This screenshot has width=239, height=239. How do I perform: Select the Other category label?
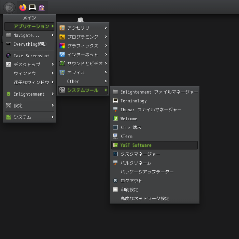[73, 81]
